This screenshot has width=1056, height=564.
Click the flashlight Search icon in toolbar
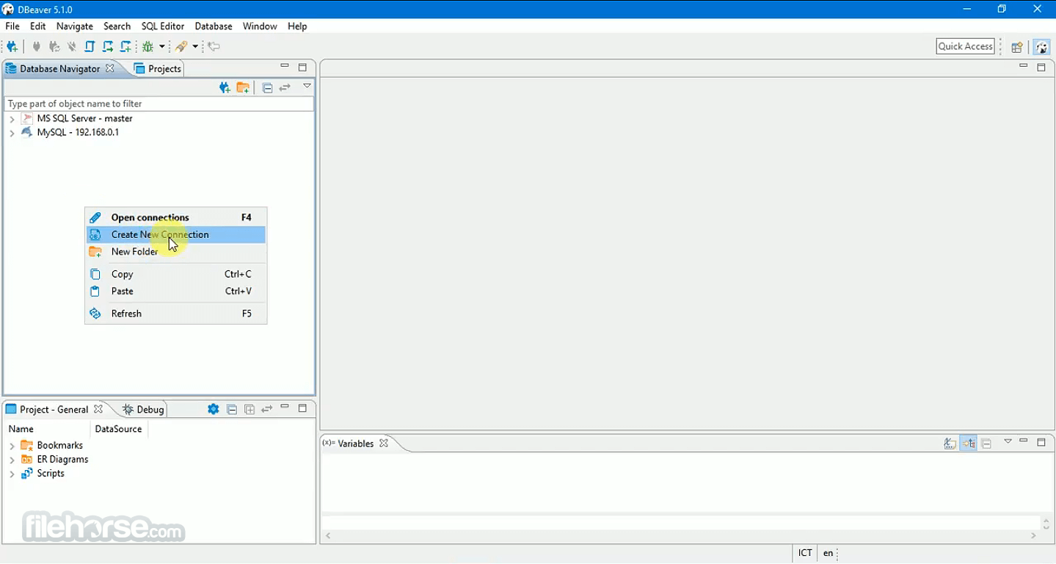181,46
